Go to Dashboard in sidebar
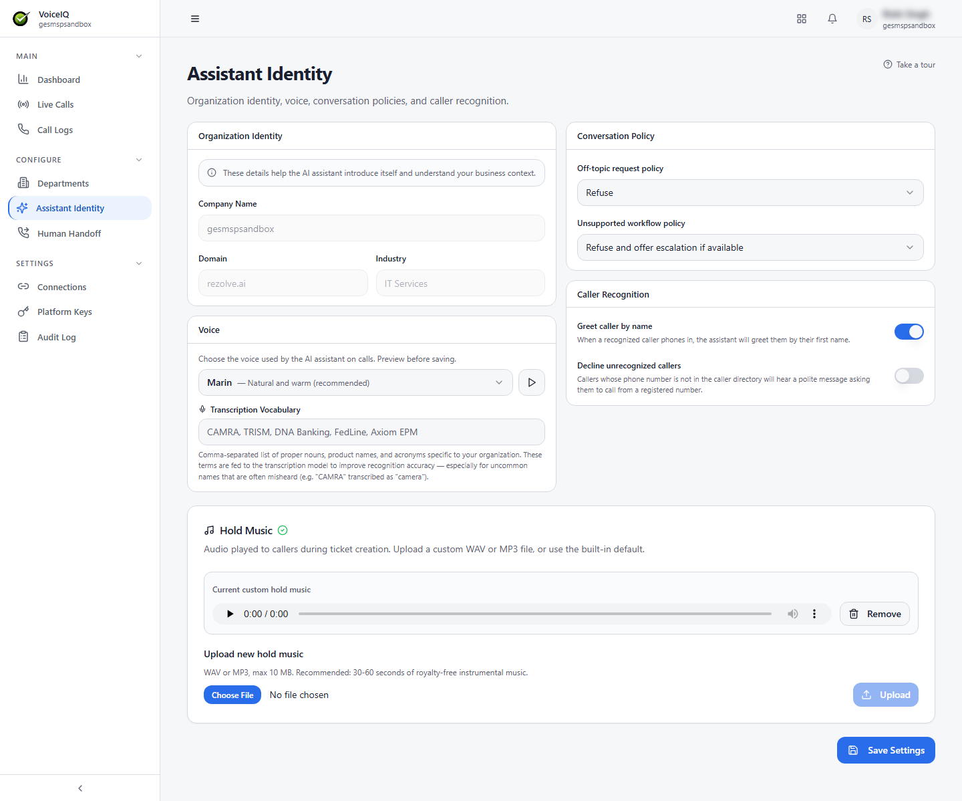Viewport: 962px width, 801px height. [x=80, y=80]
